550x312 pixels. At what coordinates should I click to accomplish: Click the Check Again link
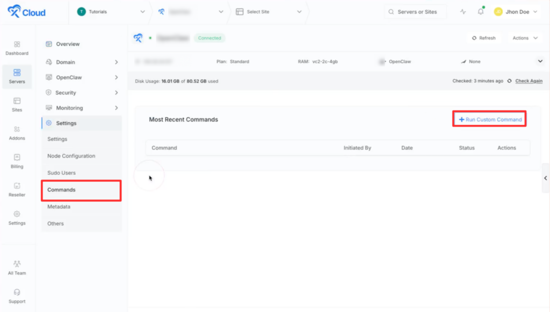[529, 81]
